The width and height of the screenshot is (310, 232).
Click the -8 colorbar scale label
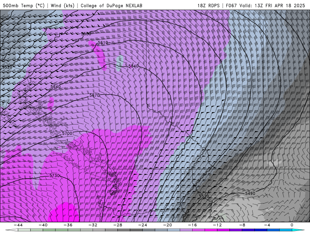coord(242,225)
